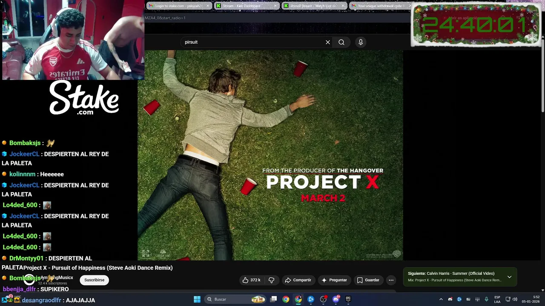The height and width of the screenshot is (306, 545).
Task: Start voice search with microphone icon
Action: click(361, 42)
